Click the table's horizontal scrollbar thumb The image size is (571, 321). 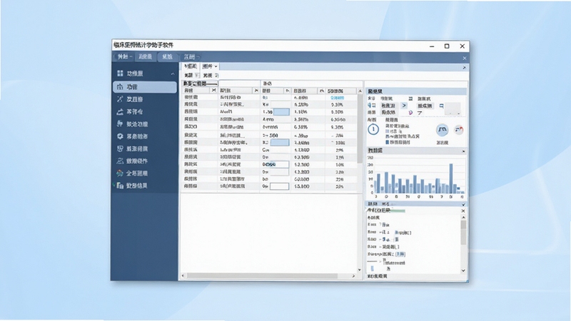pos(262,276)
